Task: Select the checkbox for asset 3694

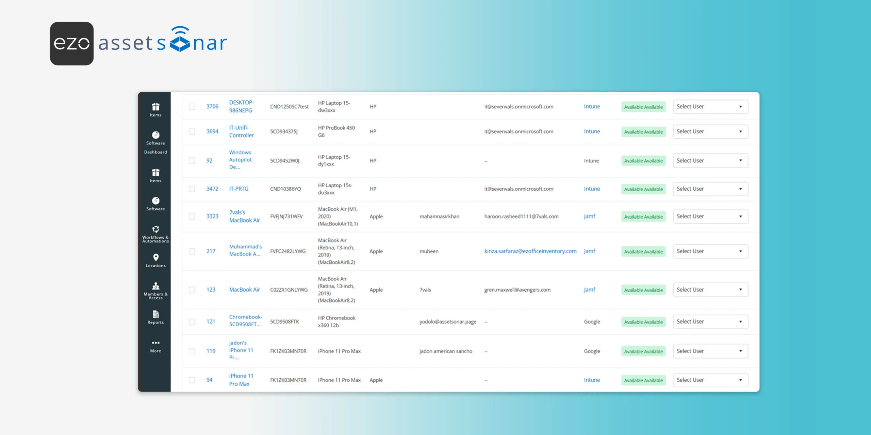Action: [x=192, y=132]
